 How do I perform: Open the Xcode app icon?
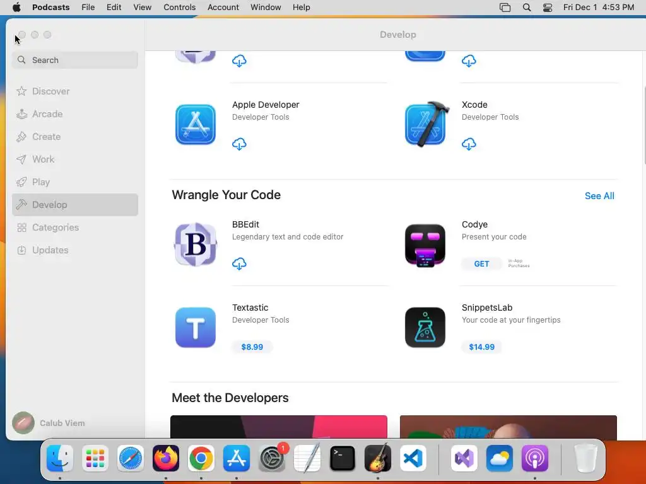[x=426, y=124]
